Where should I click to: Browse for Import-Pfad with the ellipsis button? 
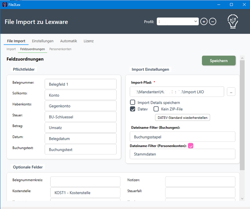tap(231, 92)
